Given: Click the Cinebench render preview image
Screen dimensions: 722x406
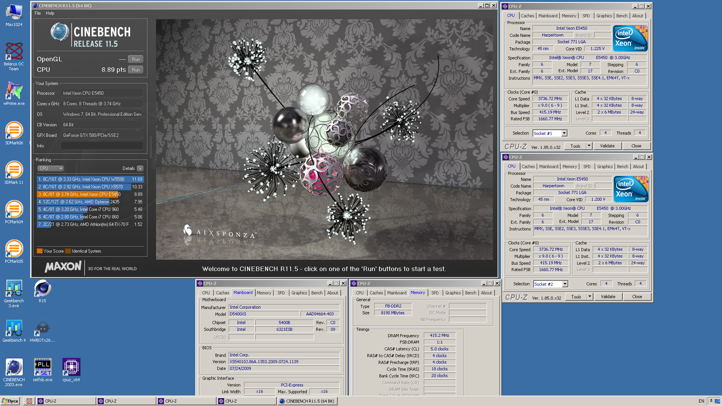Looking at the screenshot, I should pyautogui.click(x=324, y=139).
